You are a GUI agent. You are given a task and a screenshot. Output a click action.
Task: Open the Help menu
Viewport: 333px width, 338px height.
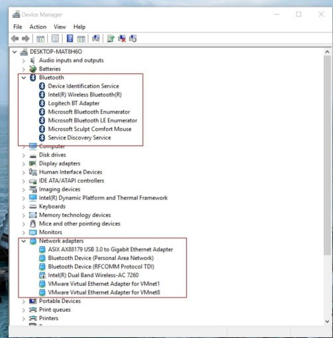(79, 27)
